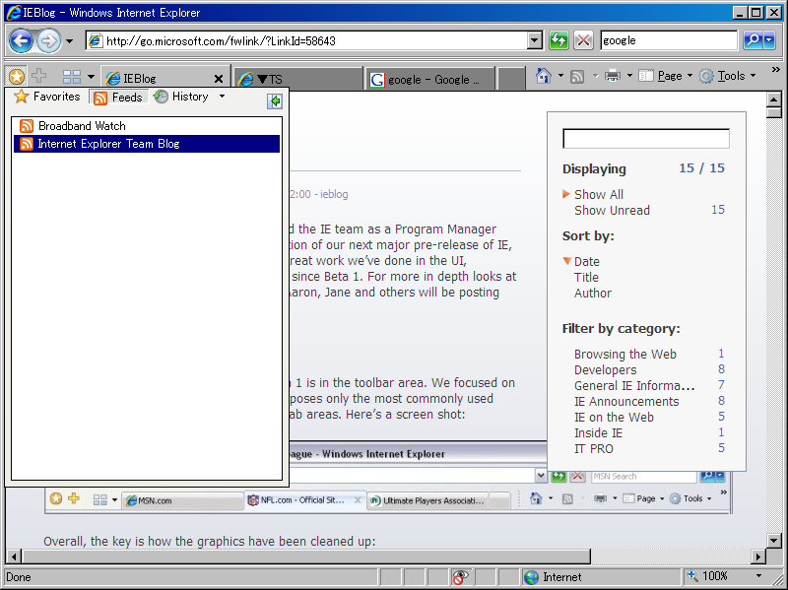Click the popup blocker status bar icon
Image resolution: width=788 pixels, height=590 pixels.
[459, 577]
